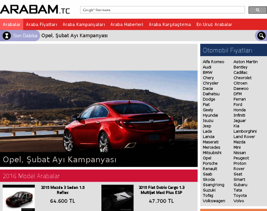Viewport: 267px width, 211px height.
Task: Open the Opel, Şubat Ayı Kampanyası image caption
Action: click(x=60, y=160)
